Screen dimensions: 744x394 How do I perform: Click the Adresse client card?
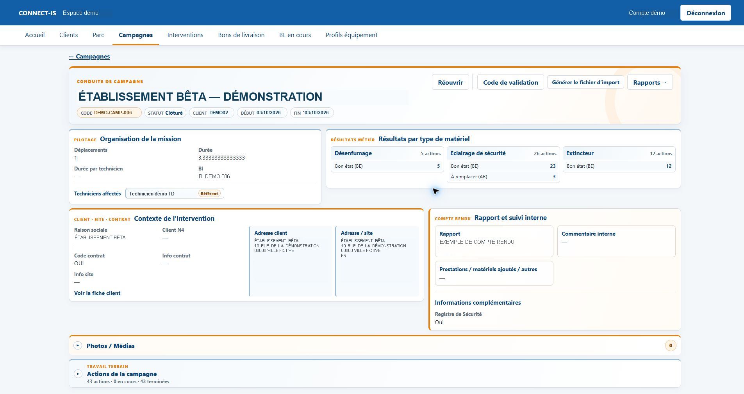coord(291,261)
